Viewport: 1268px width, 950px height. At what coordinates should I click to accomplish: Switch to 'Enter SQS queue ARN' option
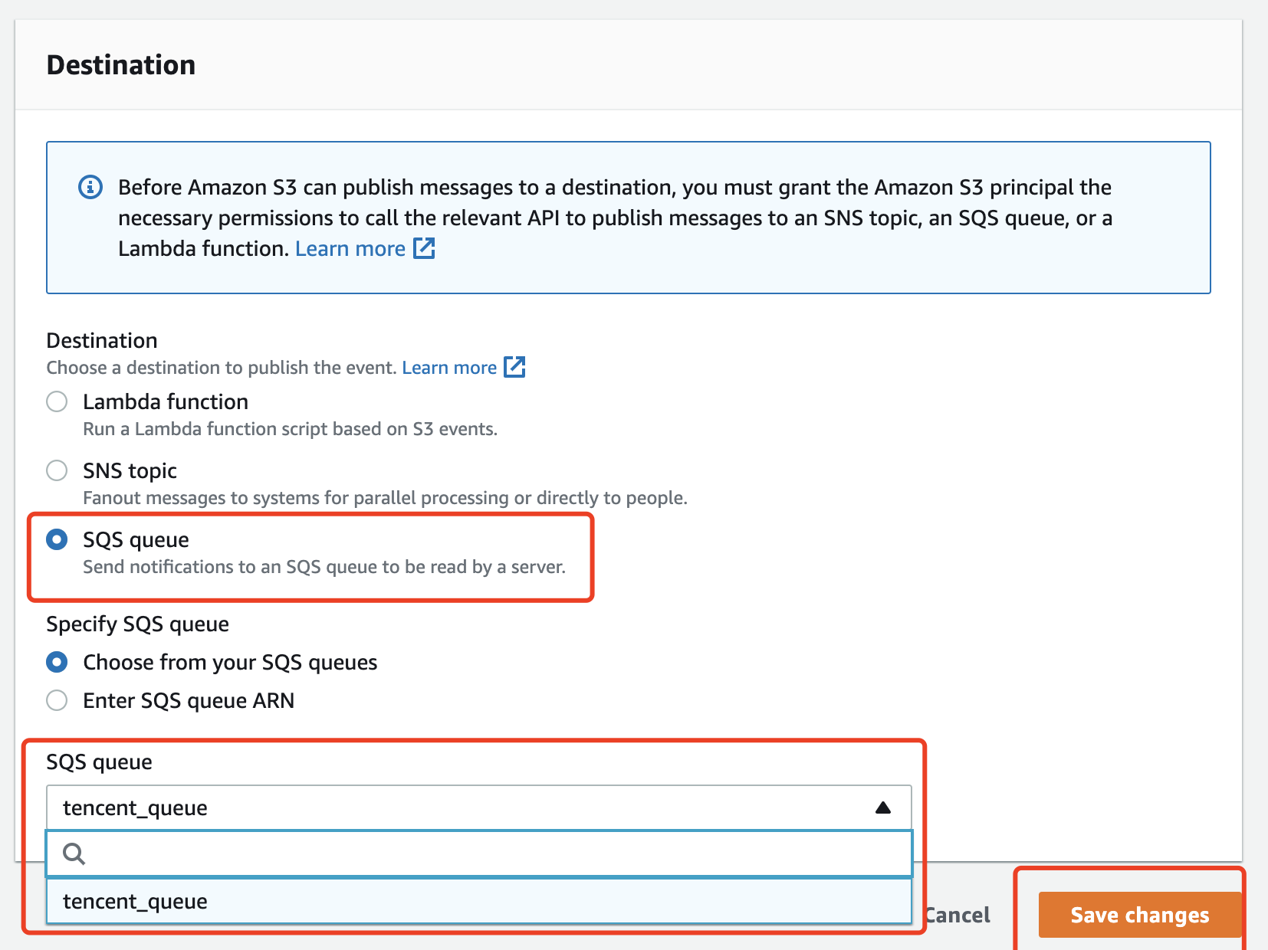(57, 700)
